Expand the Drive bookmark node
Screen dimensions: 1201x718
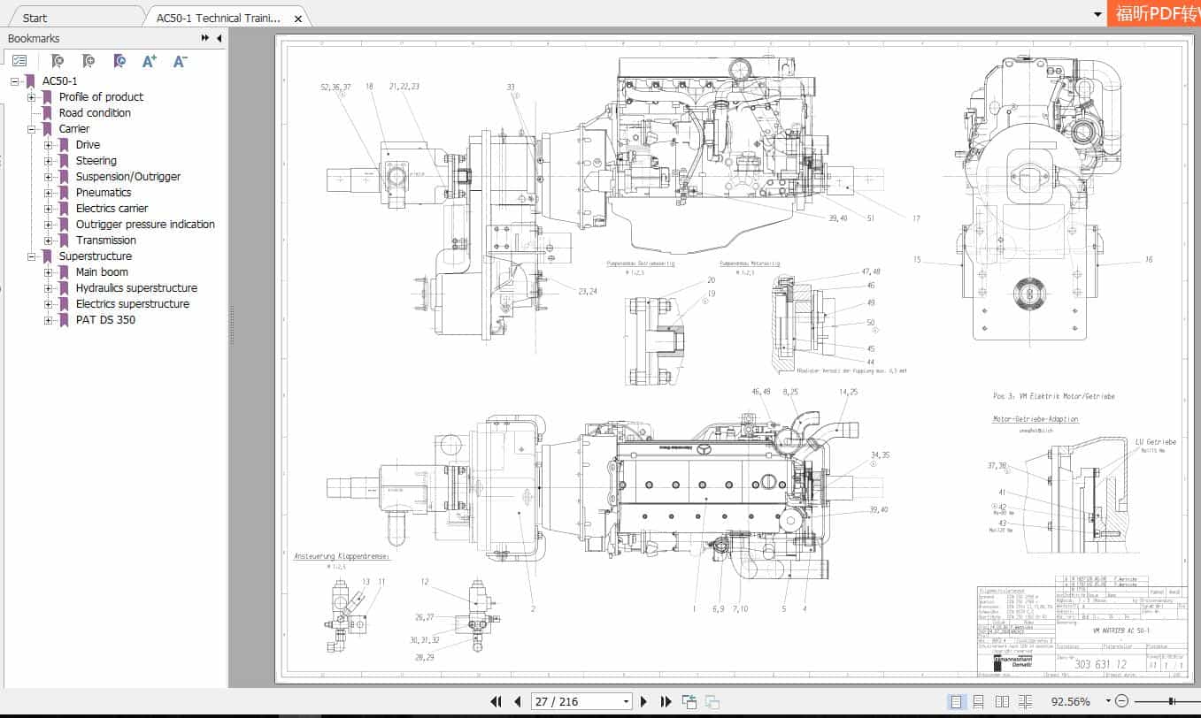click(x=49, y=144)
